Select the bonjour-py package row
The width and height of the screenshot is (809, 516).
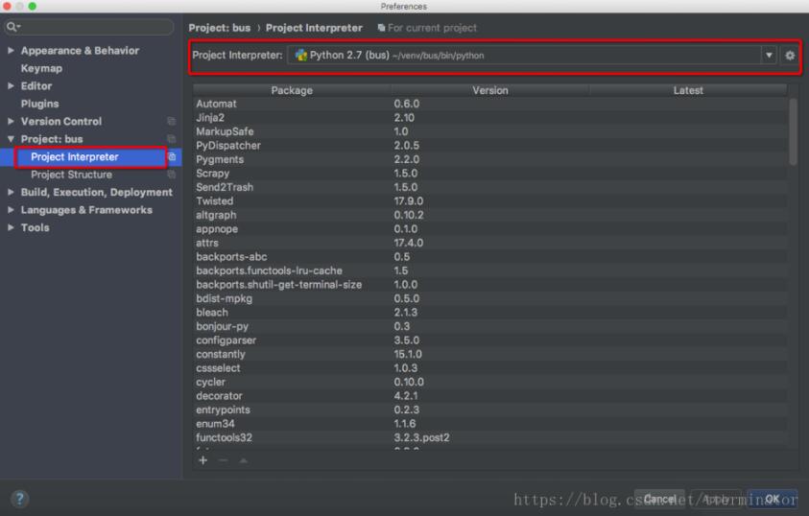pyautogui.click(x=490, y=326)
